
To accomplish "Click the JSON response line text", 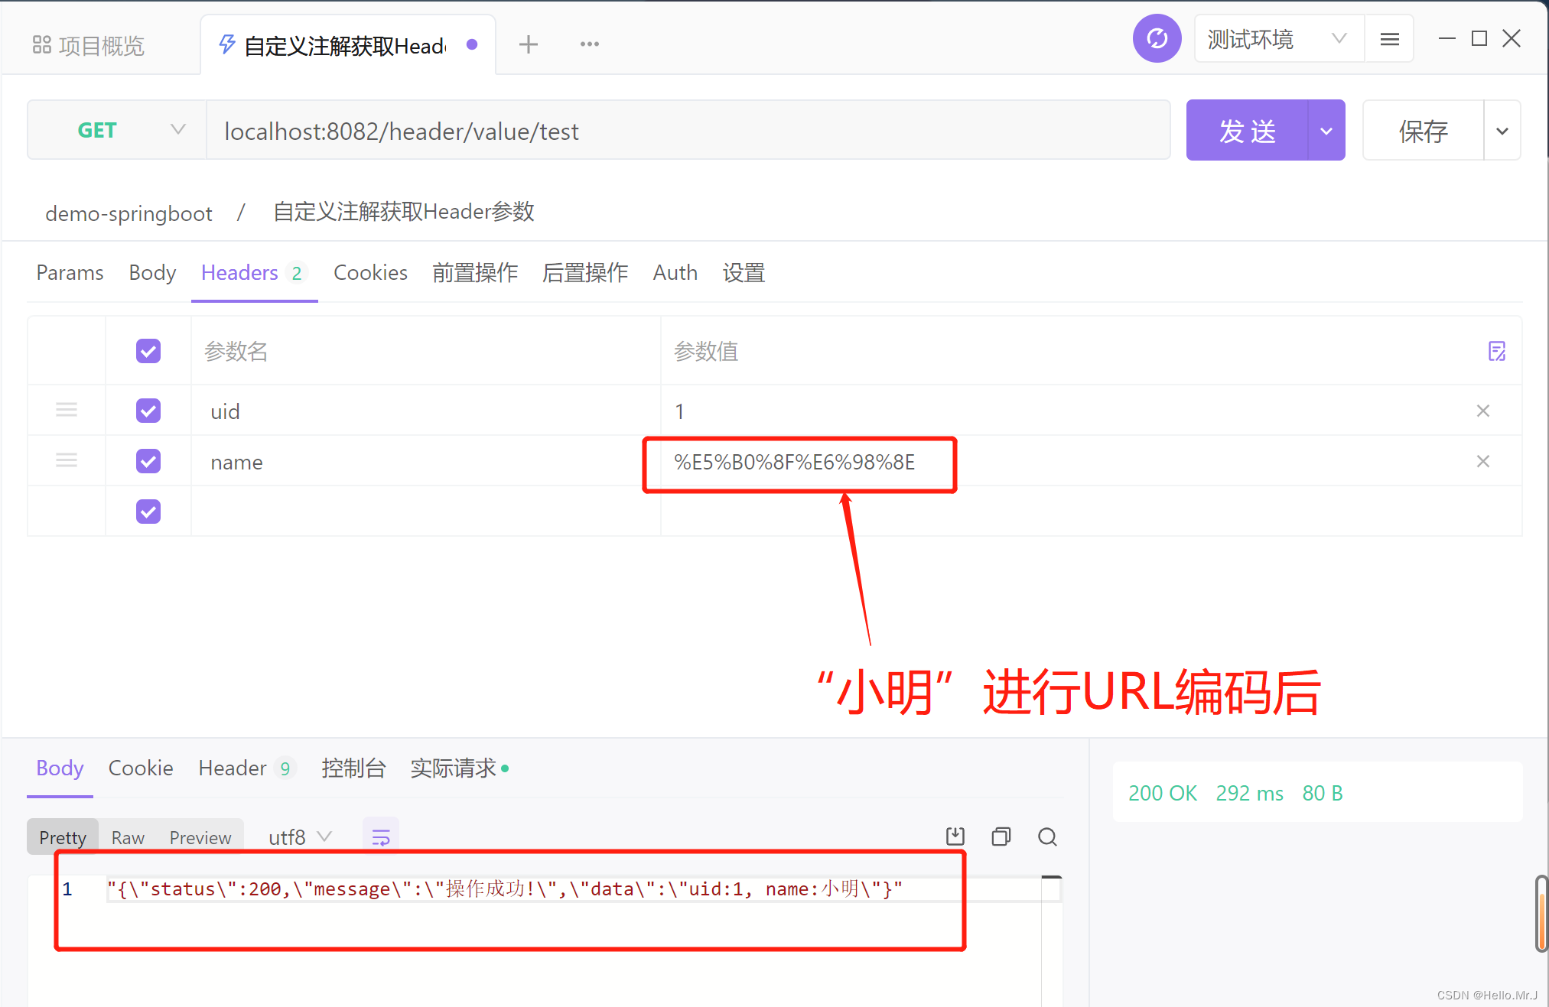I will coord(505,888).
